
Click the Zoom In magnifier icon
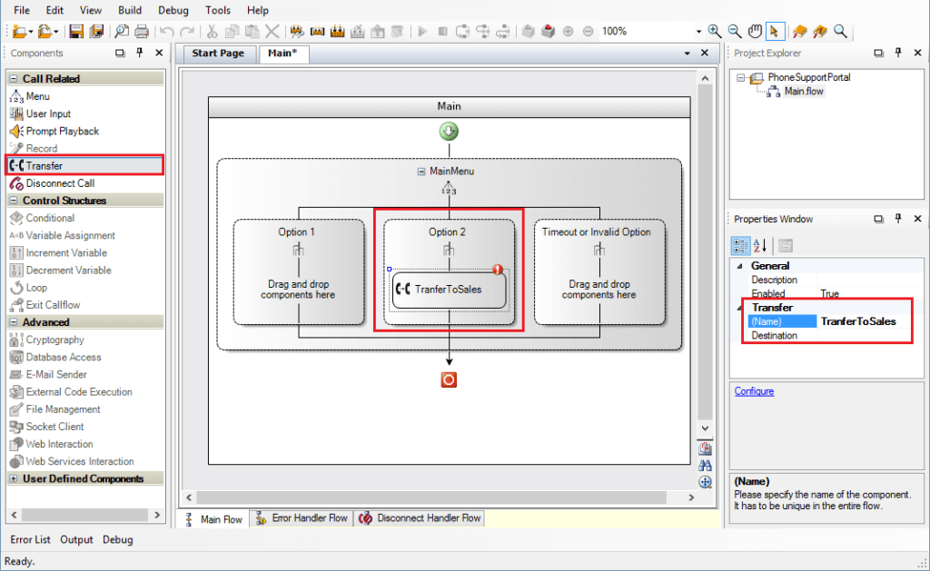(715, 32)
